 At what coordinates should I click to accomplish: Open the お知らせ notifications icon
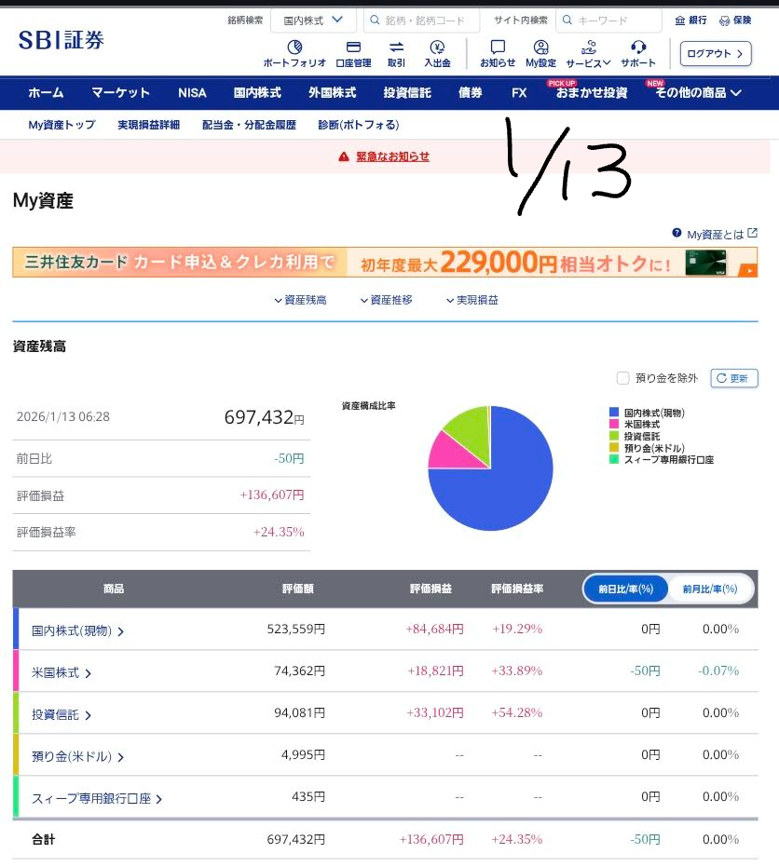(x=498, y=48)
